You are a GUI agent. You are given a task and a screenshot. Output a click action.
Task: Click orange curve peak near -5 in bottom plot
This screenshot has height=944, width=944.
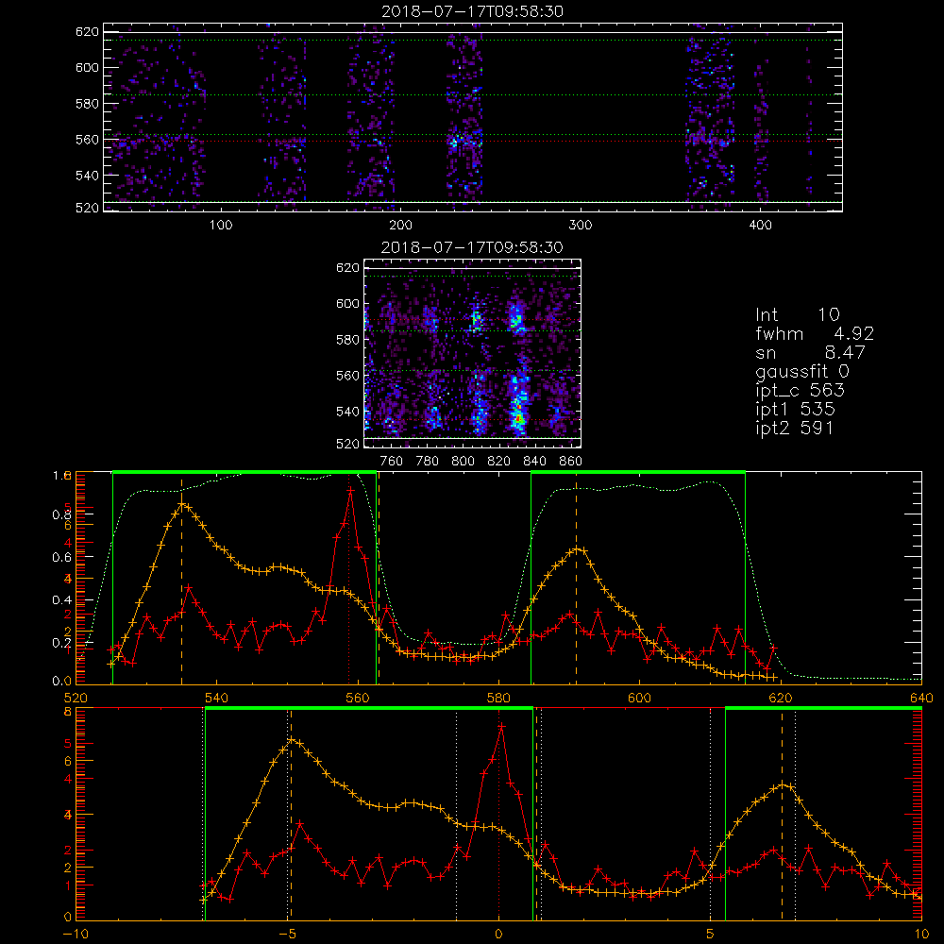coord(292,739)
